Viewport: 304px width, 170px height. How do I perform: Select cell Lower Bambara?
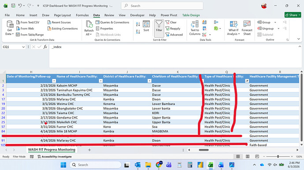(178, 104)
